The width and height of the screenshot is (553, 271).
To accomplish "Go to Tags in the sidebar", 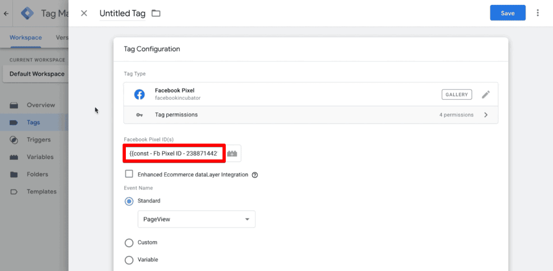I will click(34, 123).
